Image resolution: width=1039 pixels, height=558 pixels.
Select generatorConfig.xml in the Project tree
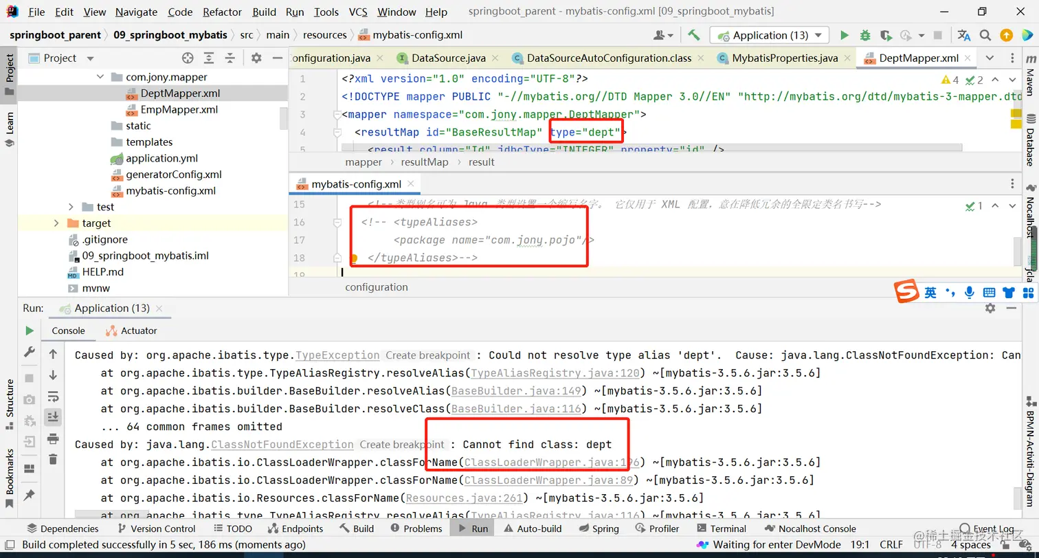pyautogui.click(x=173, y=175)
